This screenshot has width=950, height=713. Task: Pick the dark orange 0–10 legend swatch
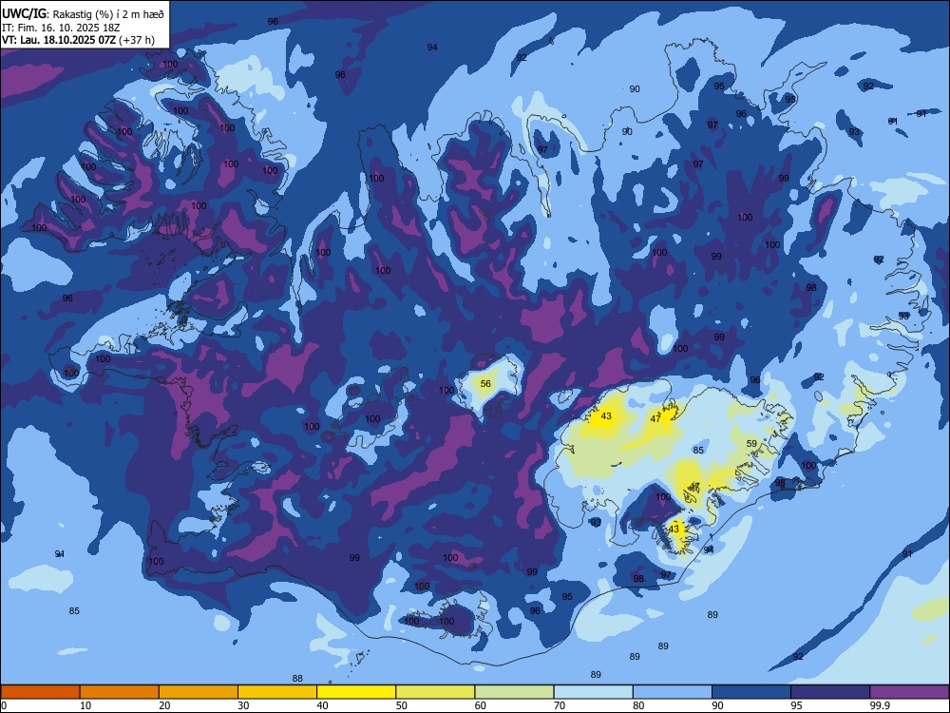click(x=40, y=692)
